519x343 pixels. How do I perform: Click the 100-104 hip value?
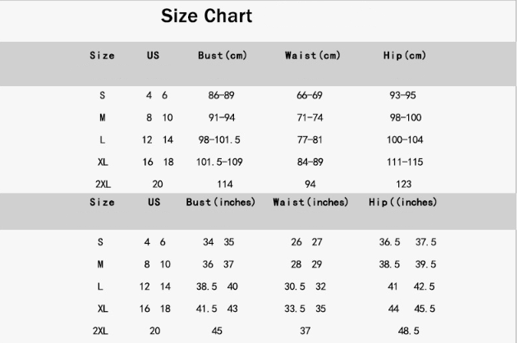(404, 140)
